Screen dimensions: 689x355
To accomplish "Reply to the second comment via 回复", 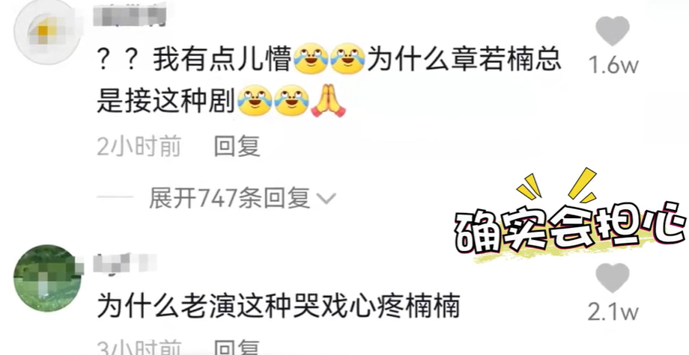I will pyautogui.click(x=237, y=348).
